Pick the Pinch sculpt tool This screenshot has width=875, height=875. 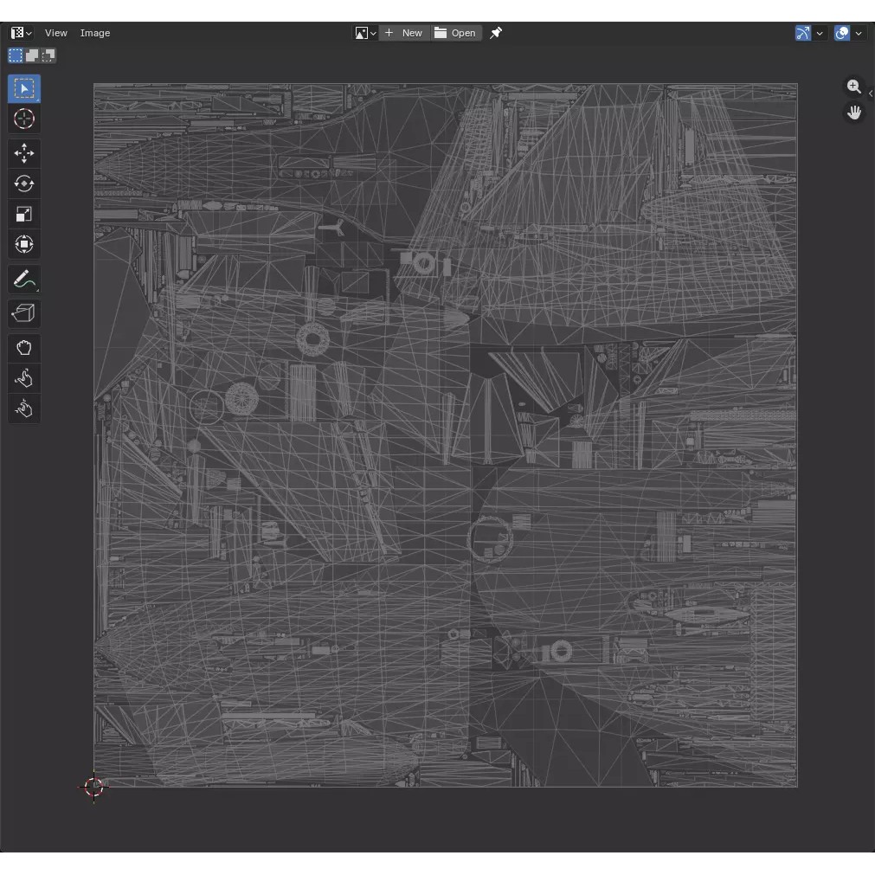(24, 409)
